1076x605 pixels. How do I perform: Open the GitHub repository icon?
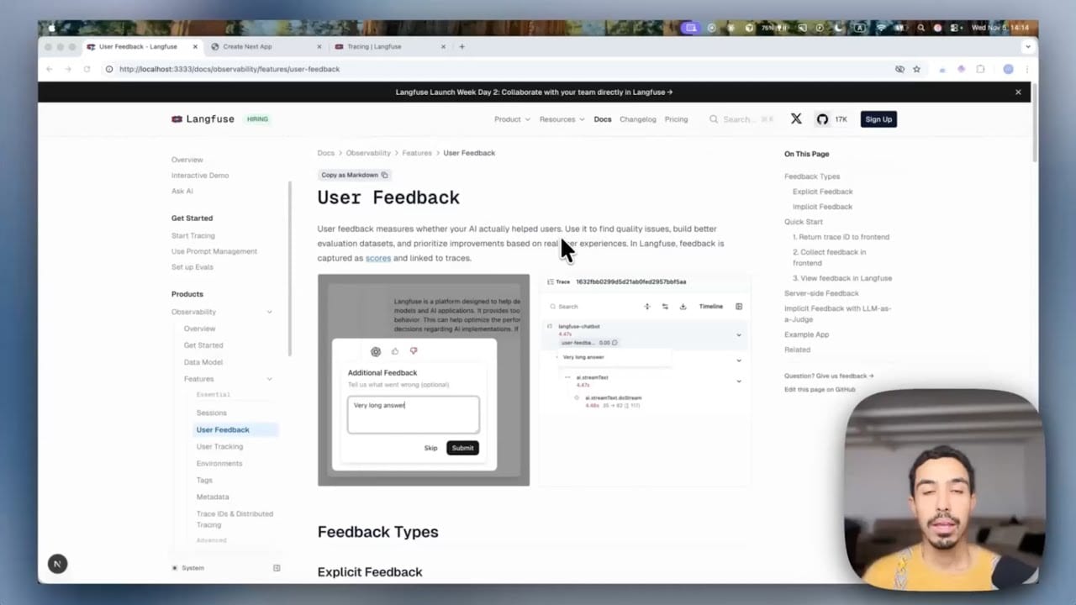(x=822, y=119)
